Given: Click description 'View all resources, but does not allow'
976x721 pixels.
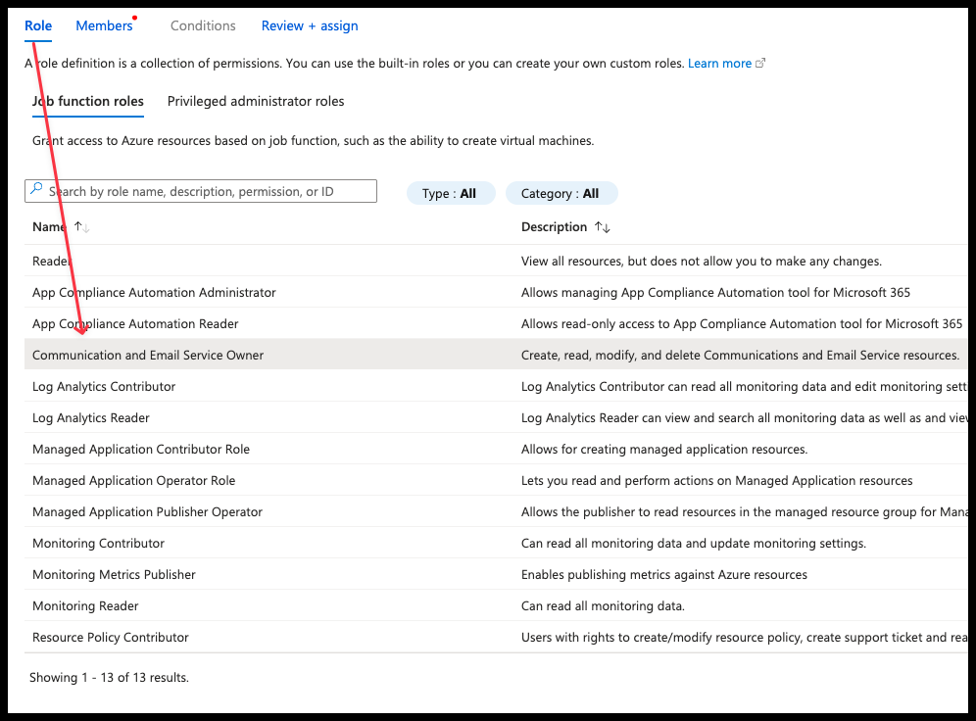Looking at the screenshot, I should point(702,262).
